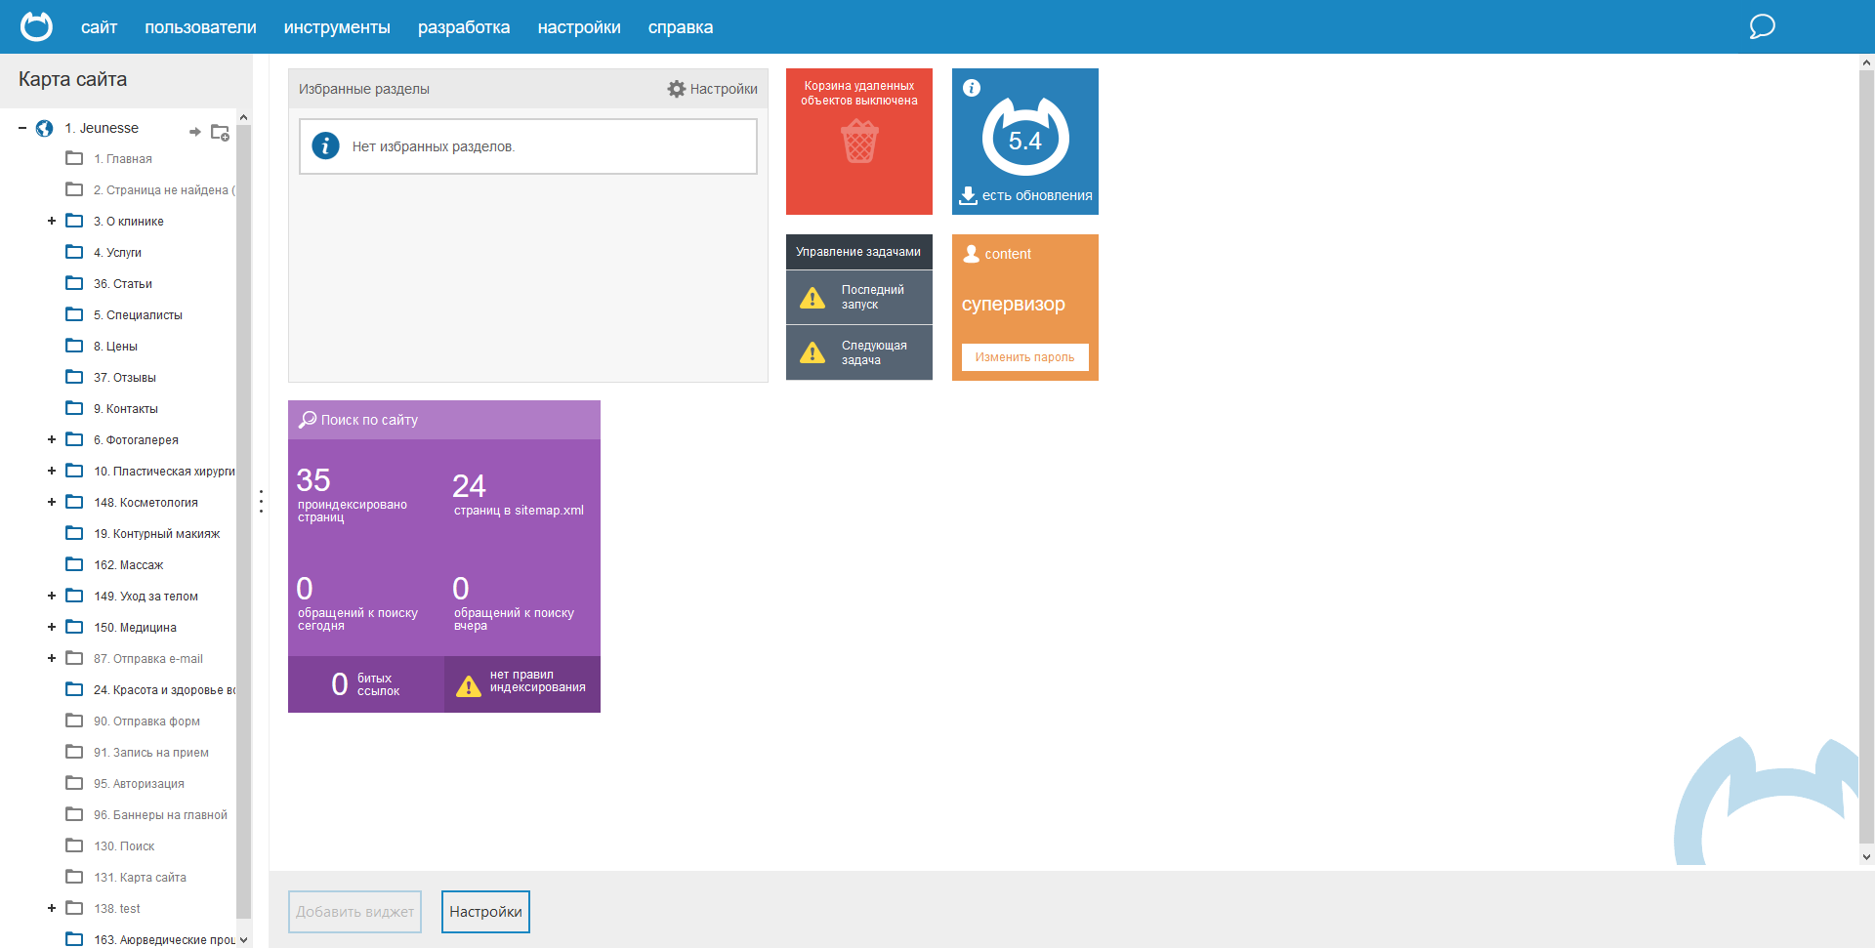Image resolution: width=1875 pixels, height=948 pixels.
Task: Click the Добавить виджет button
Action: (x=354, y=912)
